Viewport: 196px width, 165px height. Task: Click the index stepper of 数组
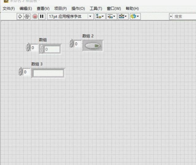pyautogui.click(x=28, y=47)
